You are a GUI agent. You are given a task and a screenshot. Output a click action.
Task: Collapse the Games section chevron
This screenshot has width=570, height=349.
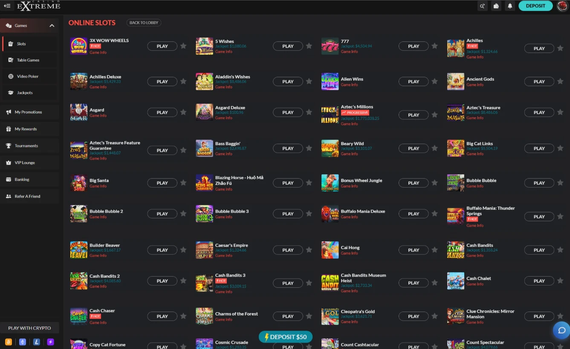click(x=52, y=25)
